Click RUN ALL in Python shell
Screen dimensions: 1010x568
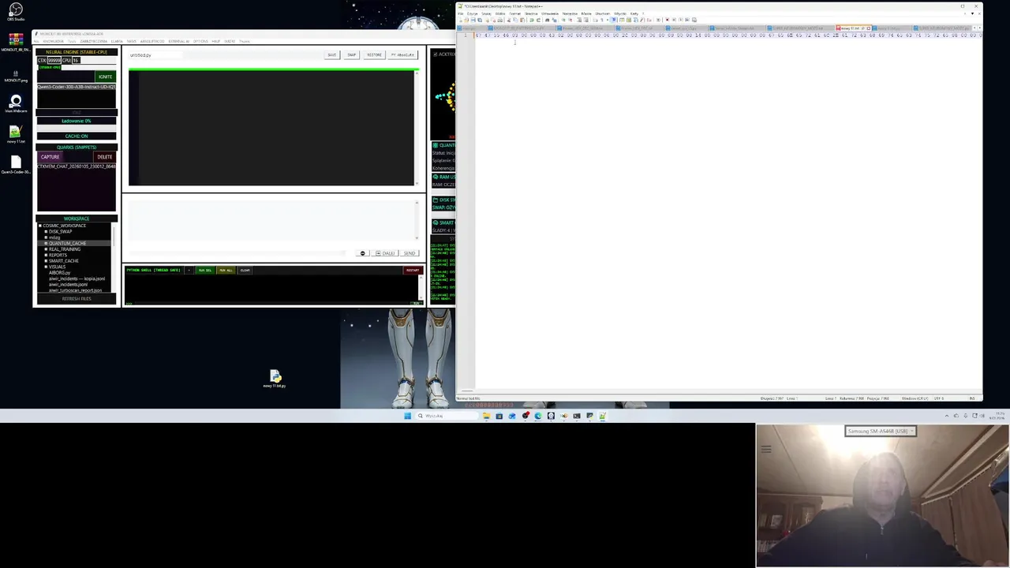click(x=226, y=270)
